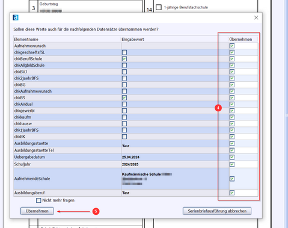Uncheck Übernehmen checkbox for chk2JaehrBFS row
Viewport: 288px width, 228px height.
[x=232, y=78]
